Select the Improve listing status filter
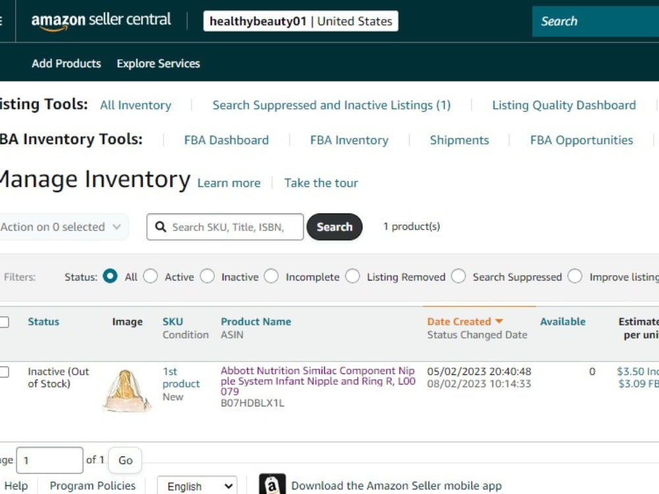This screenshot has height=494, width=659. [x=575, y=277]
